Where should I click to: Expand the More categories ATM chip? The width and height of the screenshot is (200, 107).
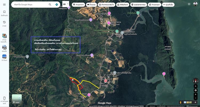(x=168, y=5)
